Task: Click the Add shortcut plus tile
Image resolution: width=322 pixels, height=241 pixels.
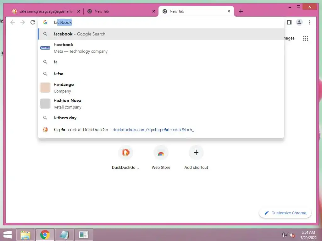Action: (x=196, y=158)
